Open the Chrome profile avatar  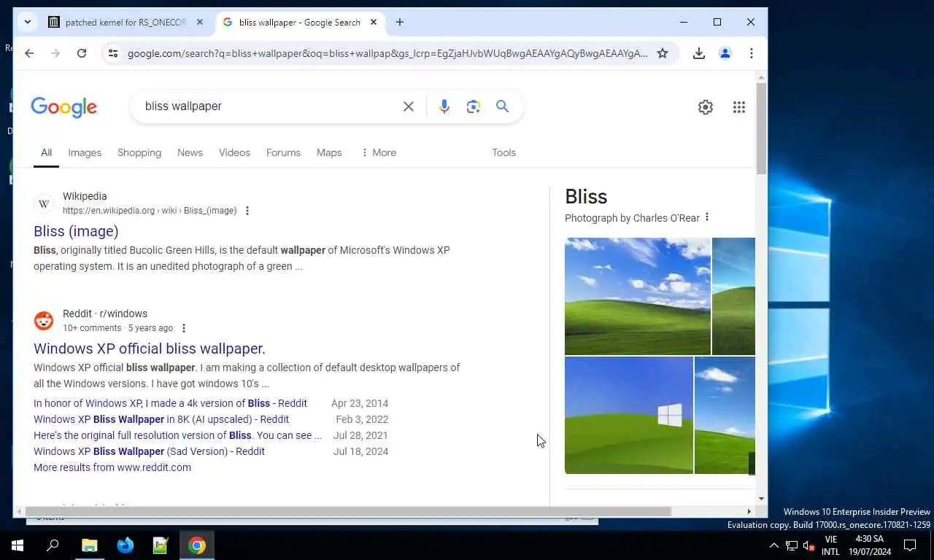(725, 53)
